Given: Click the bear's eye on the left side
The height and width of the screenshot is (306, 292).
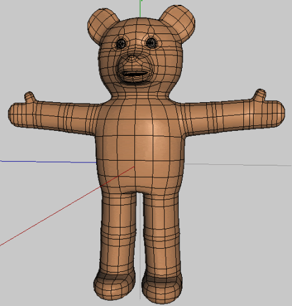Looking at the screenshot, I should pos(121,43).
